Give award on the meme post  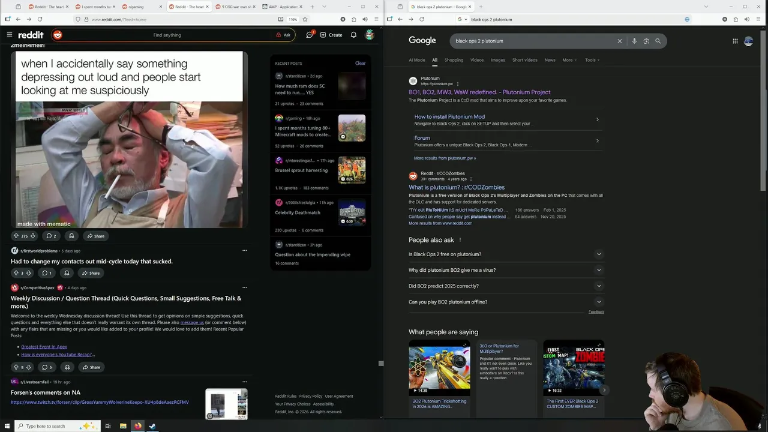(x=71, y=236)
